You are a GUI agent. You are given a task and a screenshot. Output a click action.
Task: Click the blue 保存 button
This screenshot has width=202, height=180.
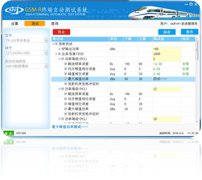pyautogui.click(x=167, y=32)
